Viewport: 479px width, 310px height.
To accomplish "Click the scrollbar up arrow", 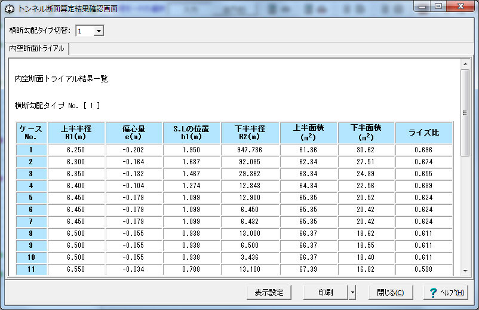I will 465,64.
